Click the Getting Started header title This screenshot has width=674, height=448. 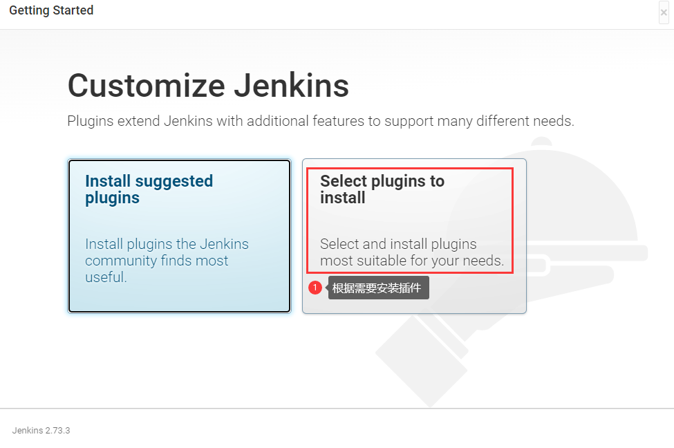[x=51, y=10]
